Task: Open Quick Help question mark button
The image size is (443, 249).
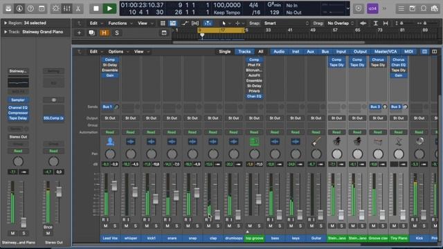Action: (30, 8)
